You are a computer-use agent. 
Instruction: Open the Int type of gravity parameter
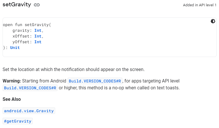coord(38,30)
